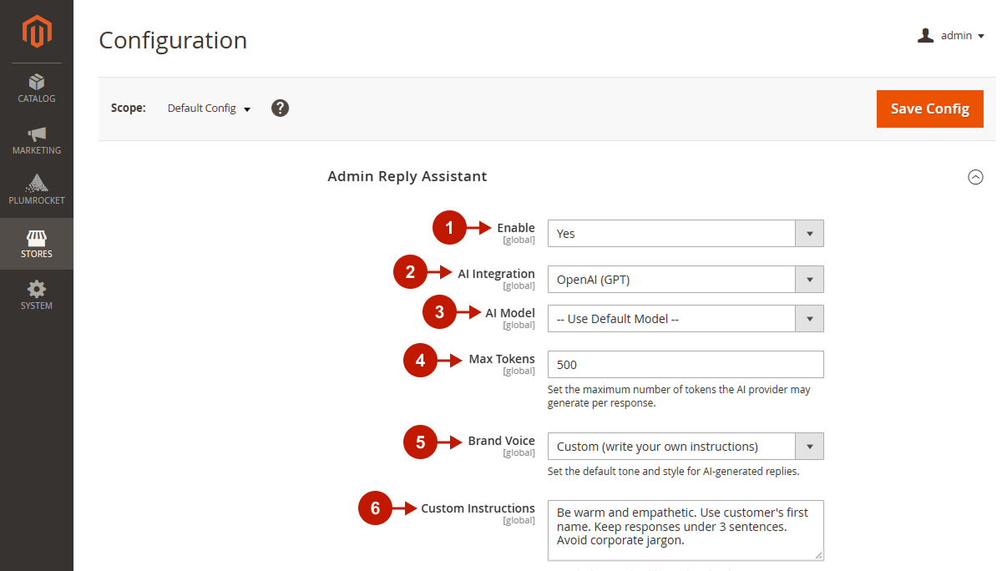The height and width of the screenshot is (571, 1007).
Task: Click the default tone and style hint
Action: pyautogui.click(x=674, y=472)
